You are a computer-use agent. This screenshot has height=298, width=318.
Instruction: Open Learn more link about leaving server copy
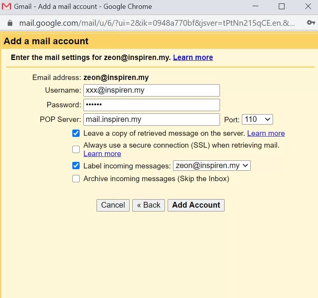266,133
